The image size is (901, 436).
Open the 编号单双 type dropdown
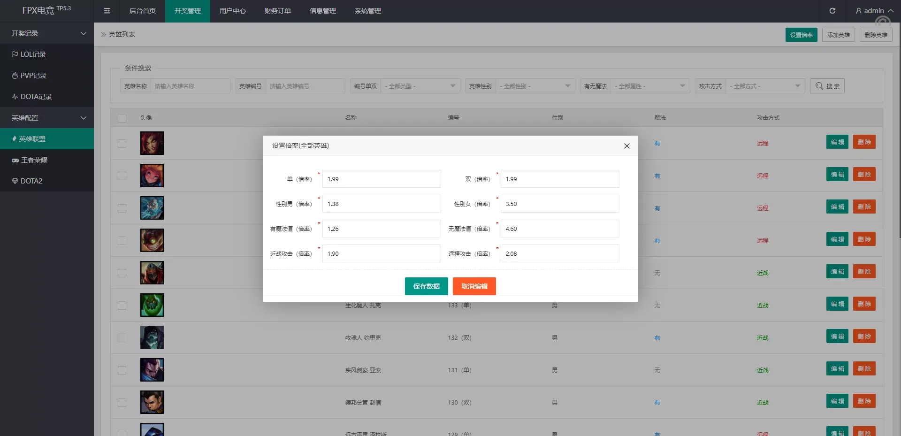point(420,86)
